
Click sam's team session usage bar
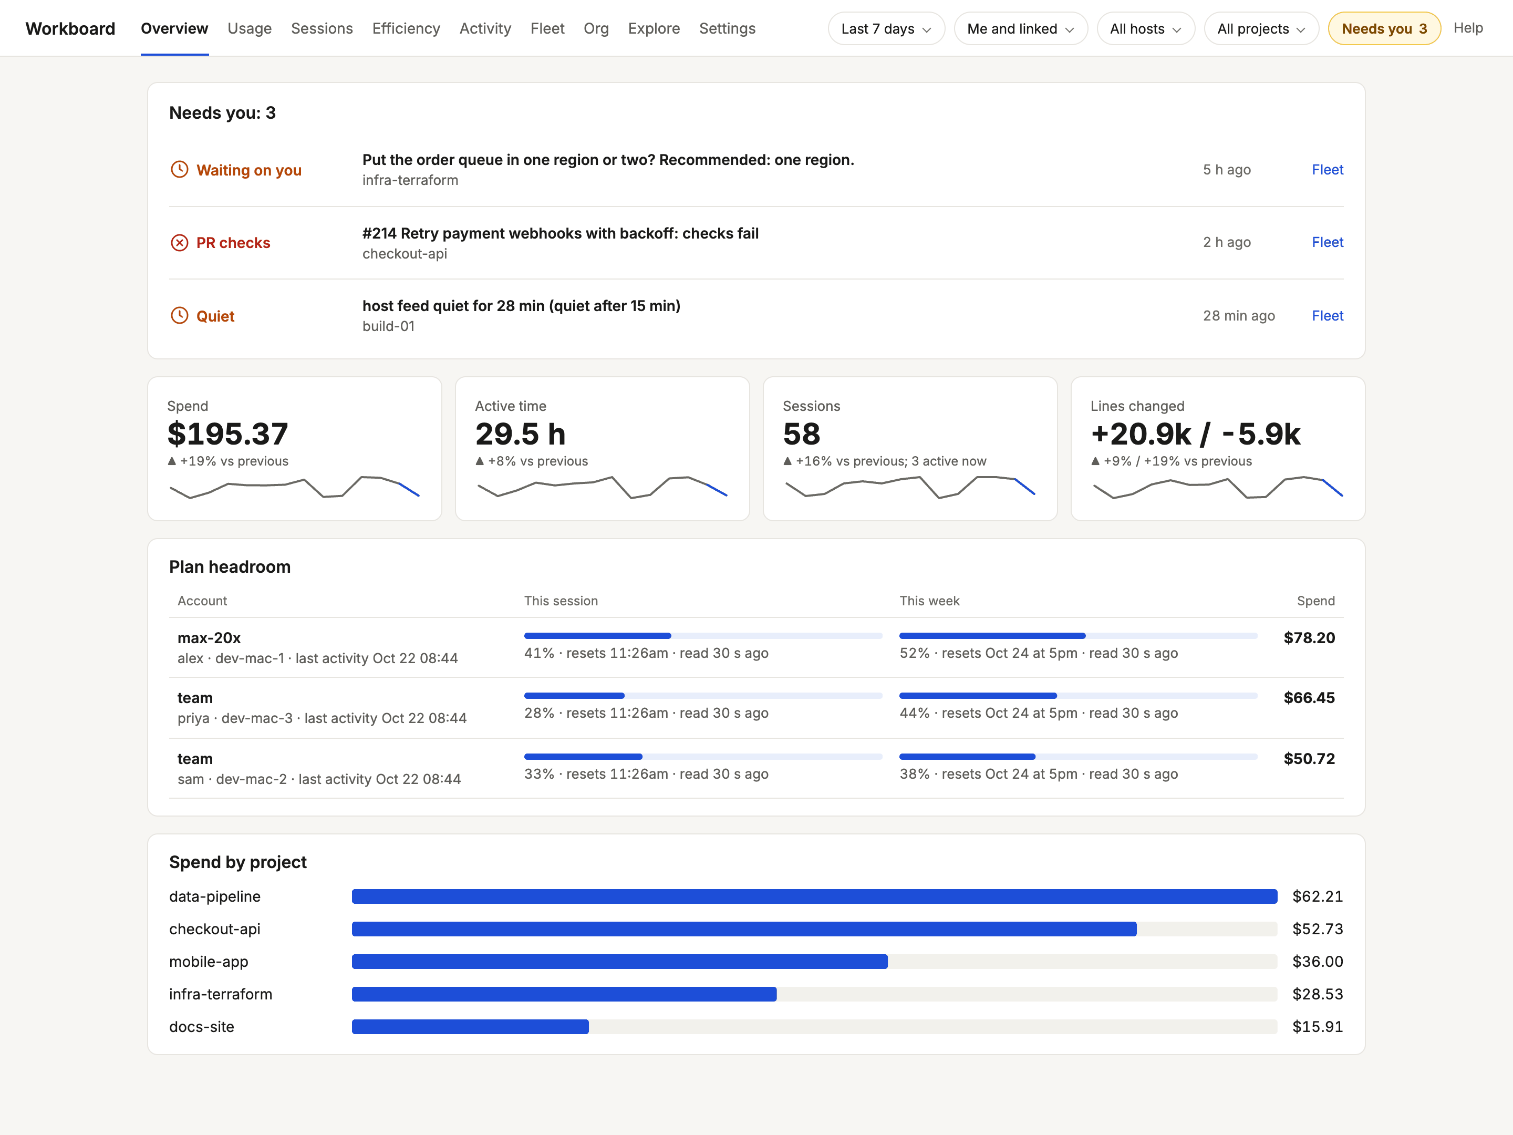pos(703,757)
